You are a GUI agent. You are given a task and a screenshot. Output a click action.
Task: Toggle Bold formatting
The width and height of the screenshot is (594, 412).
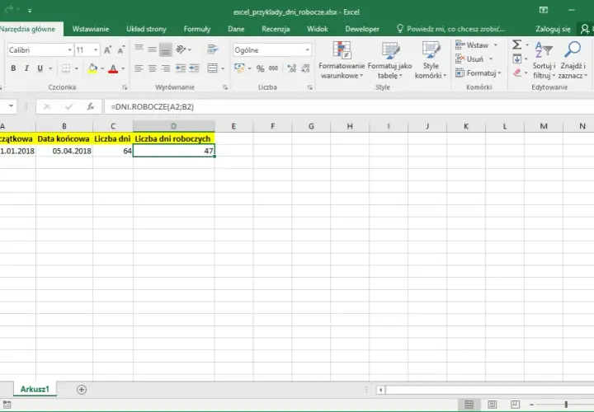(13, 68)
